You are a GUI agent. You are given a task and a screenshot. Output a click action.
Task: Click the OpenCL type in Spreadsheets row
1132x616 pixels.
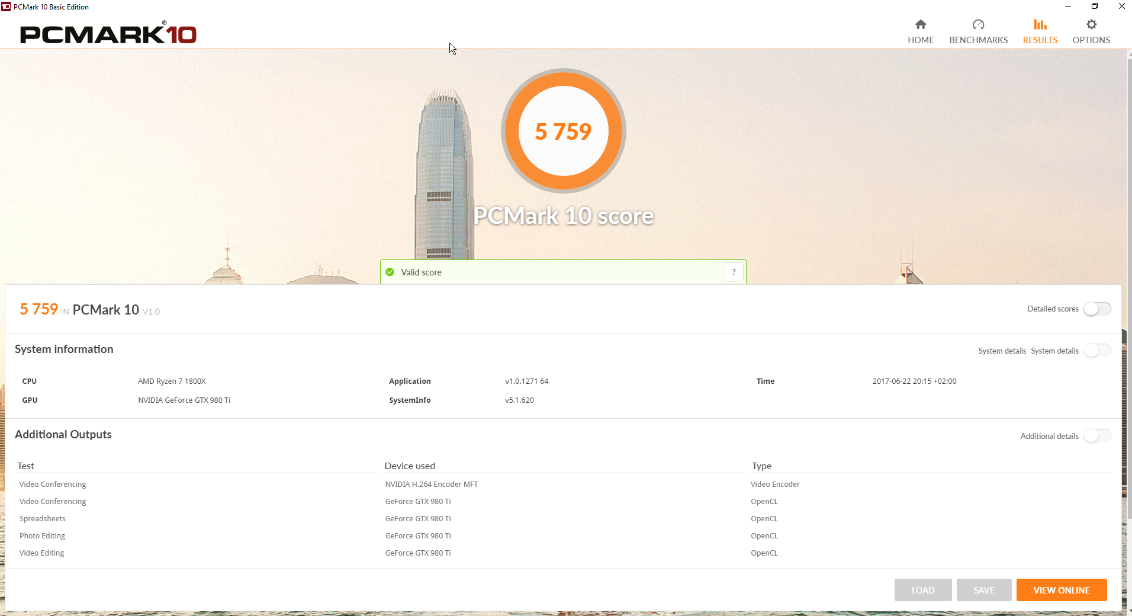point(764,519)
